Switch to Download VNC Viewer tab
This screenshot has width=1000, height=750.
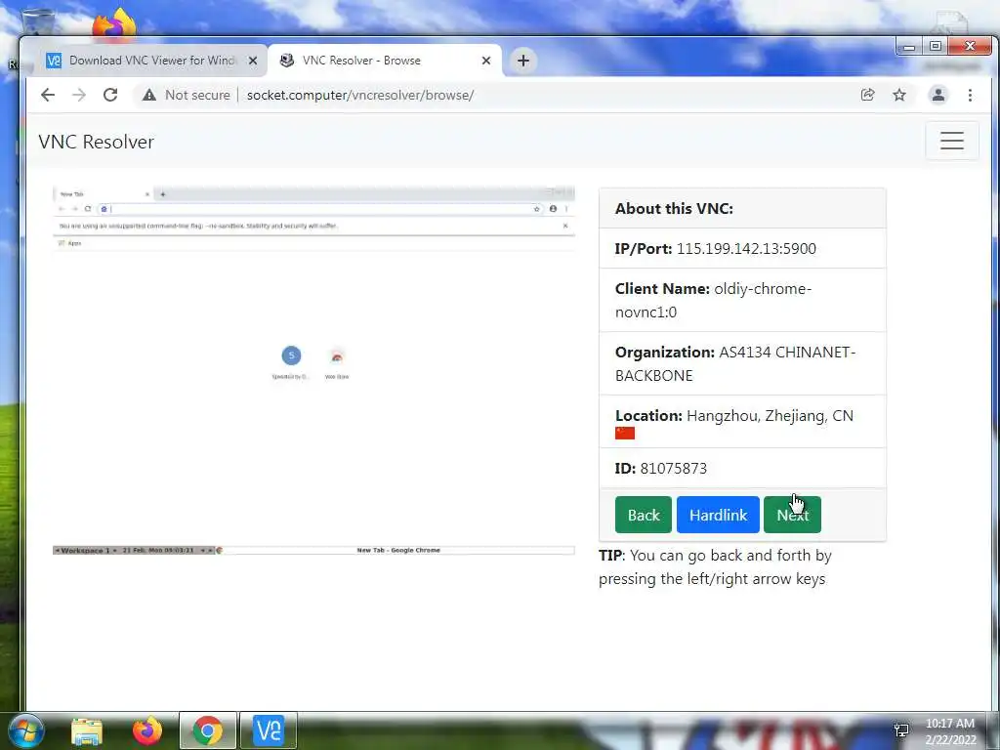click(x=151, y=61)
